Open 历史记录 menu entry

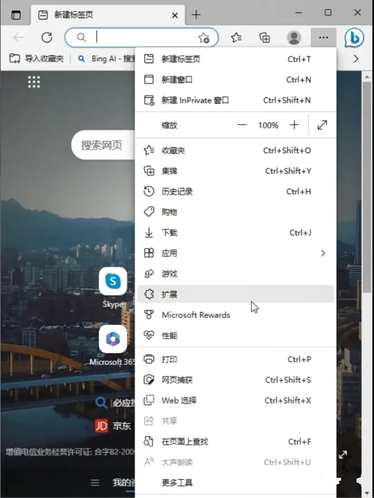coord(236,192)
